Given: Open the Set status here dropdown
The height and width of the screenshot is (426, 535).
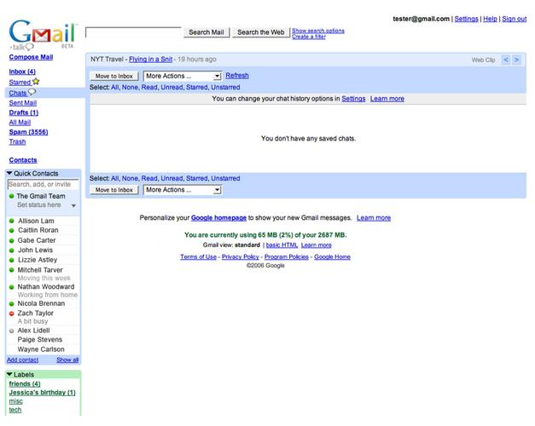Looking at the screenshot, I should coord(73,206).
